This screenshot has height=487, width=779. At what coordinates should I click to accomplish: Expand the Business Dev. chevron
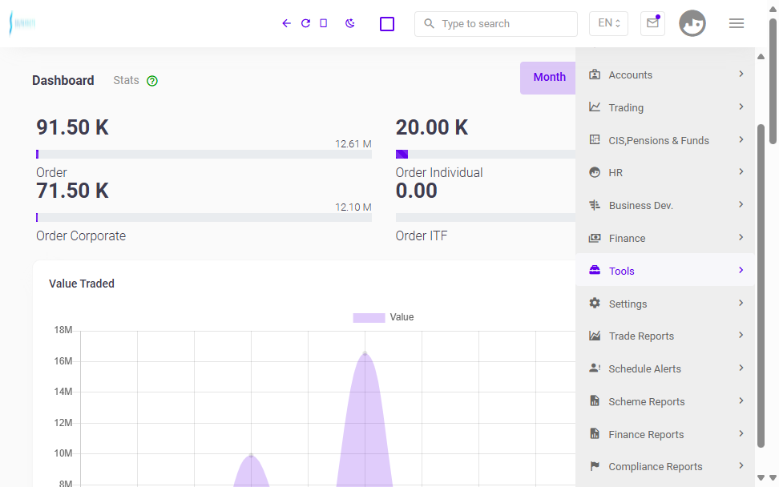coord(741,204)
